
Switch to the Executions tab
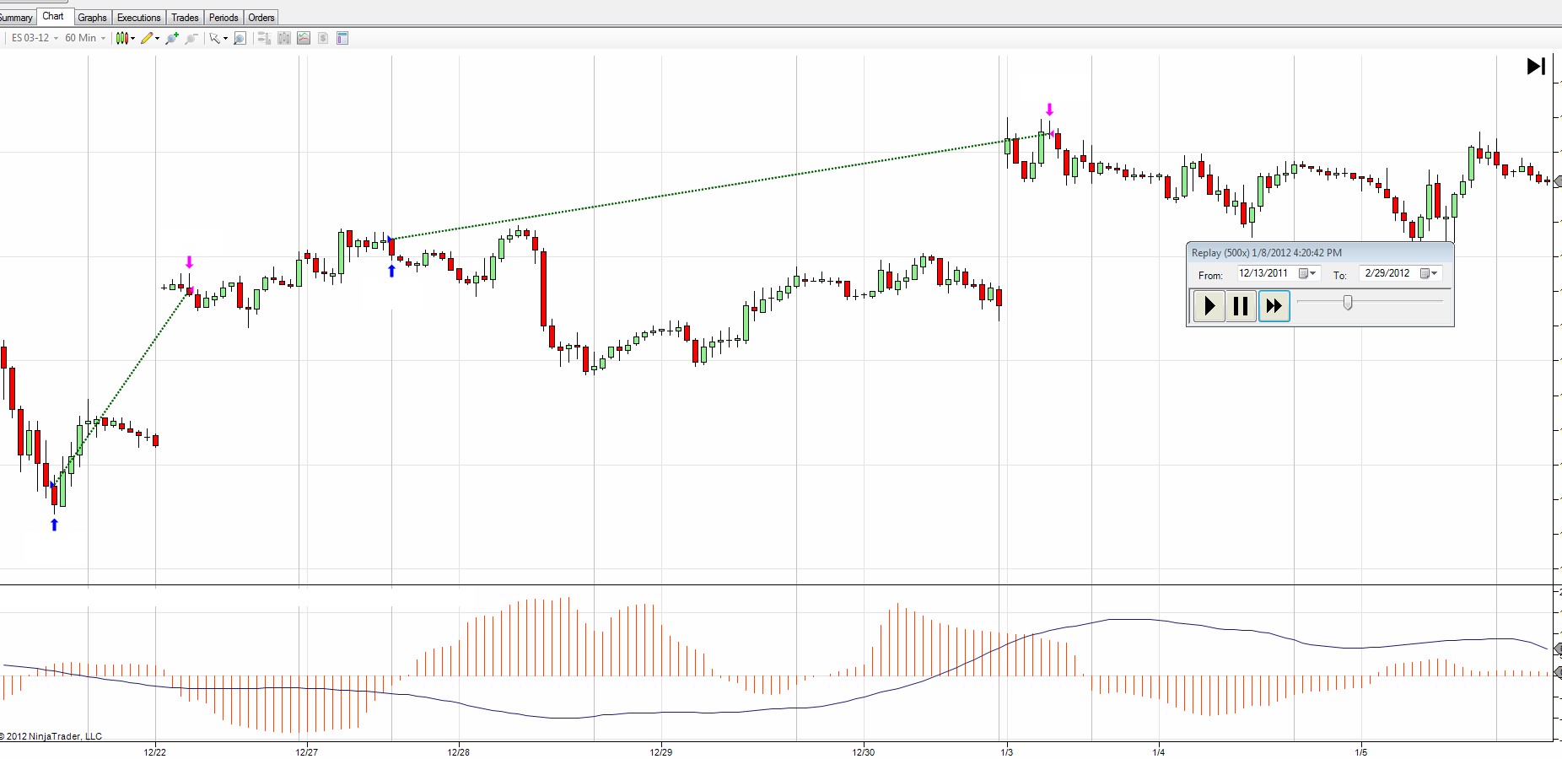[x=138, y=18]
